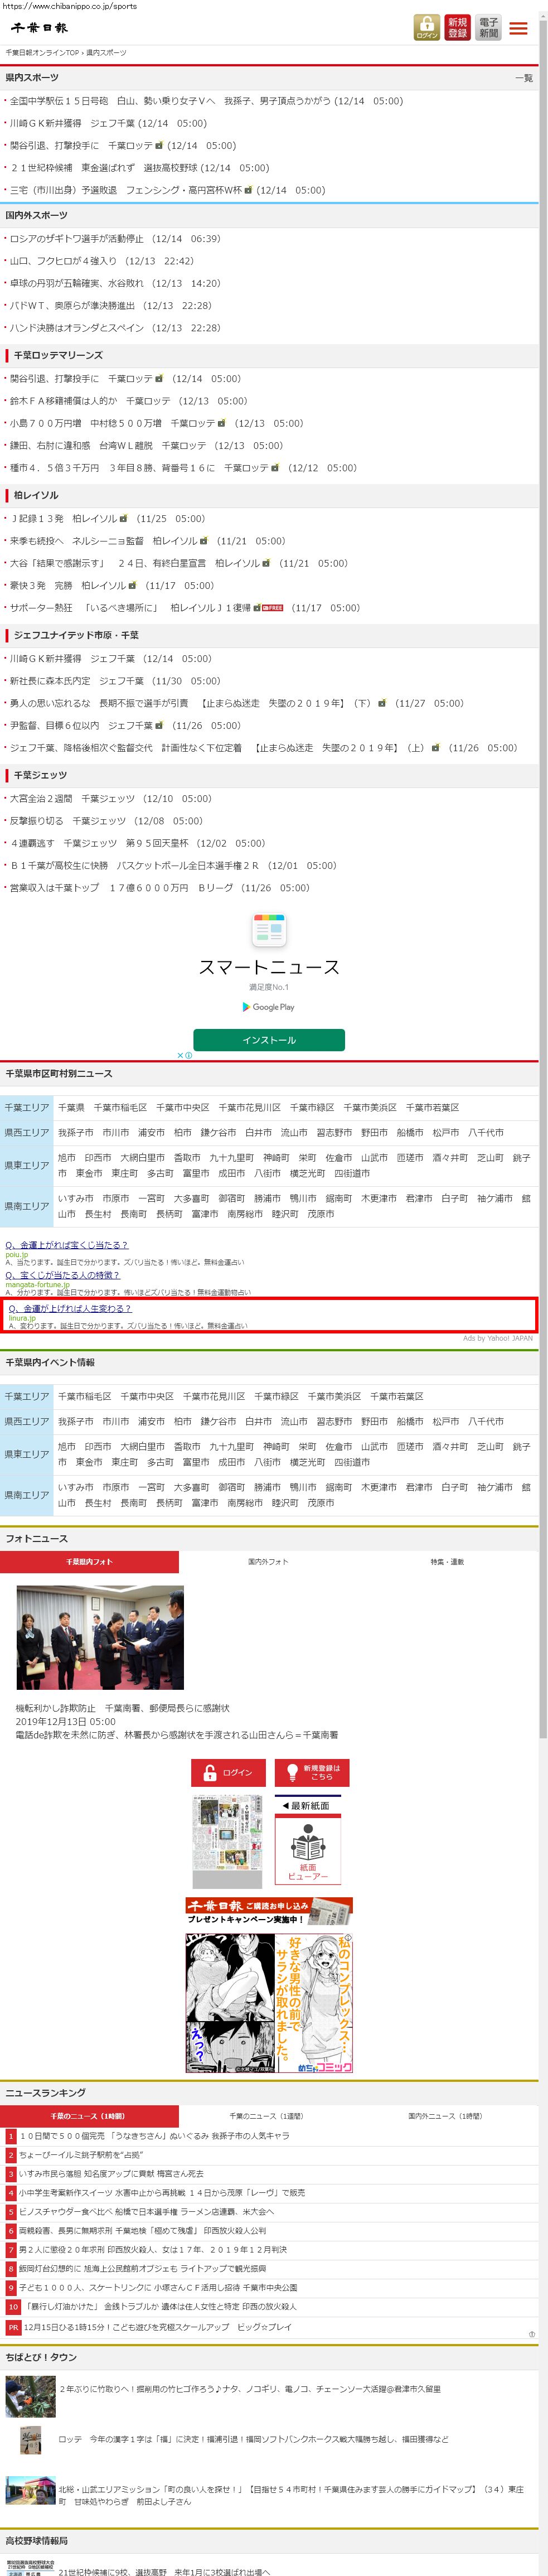Click the 我孫子市 link in 県西エリア news
The width and height of the screenshot is (548, 2576).
75,1132
